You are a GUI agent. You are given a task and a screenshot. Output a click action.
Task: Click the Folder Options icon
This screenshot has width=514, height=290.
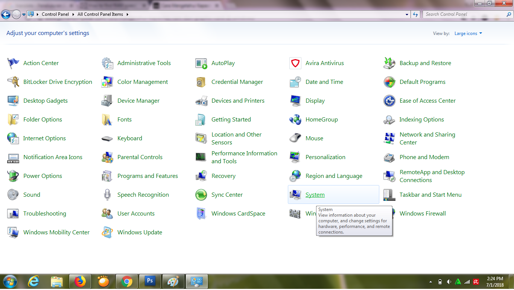pyautogui.click(x=13, y=120)
